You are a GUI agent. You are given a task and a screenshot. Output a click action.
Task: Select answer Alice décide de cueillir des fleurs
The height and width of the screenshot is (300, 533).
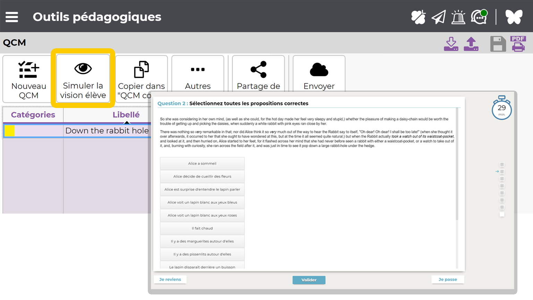tap(202, 176)
